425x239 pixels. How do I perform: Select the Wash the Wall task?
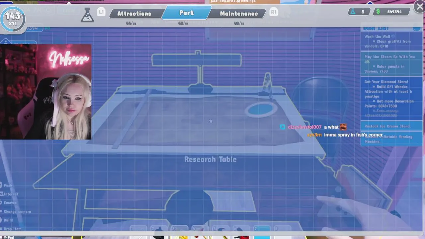(391, 41)
